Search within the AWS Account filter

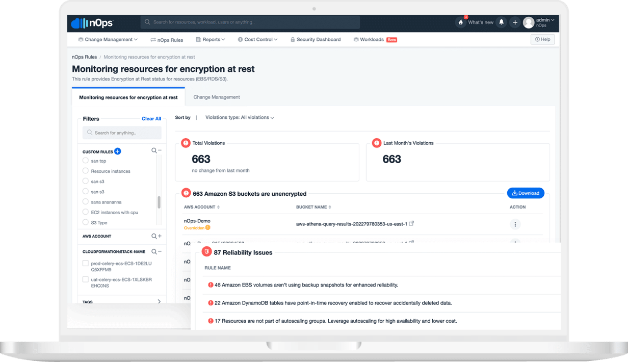(154, 236)
